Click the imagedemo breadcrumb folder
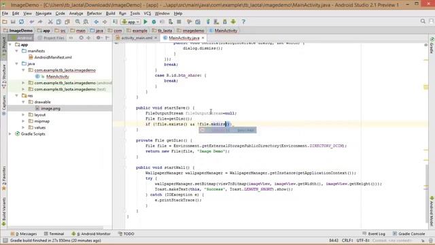The width and height of the screenshot is (435, 245). pyautogui.click(x=190, y=31)
